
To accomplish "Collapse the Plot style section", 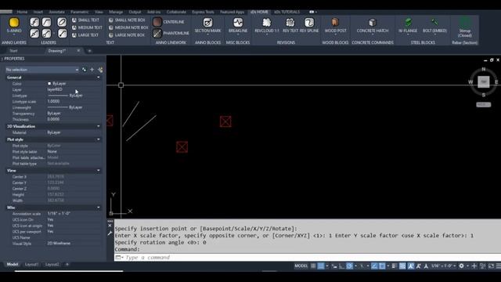I will 99,139.
